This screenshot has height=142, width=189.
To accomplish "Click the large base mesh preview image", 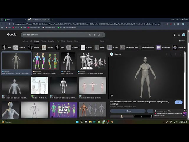I will (146, 77).
